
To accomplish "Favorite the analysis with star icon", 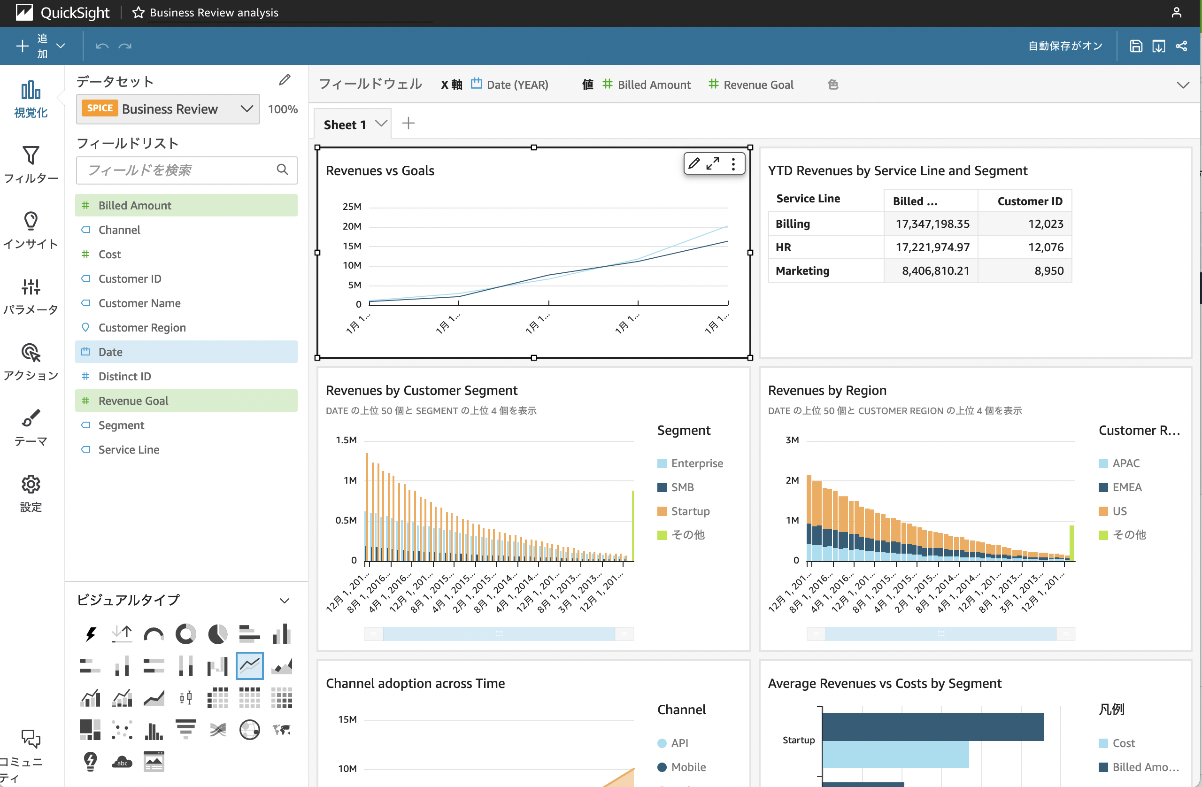I will (138, 13).
